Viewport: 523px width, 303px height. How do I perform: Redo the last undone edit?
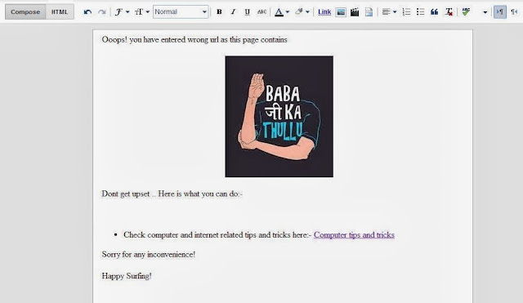[101, 12]
